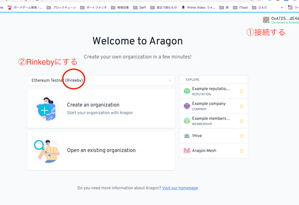Open the 情報収集 bookmark folder
This screenshot has height=205, width=299.
[120, 7]
